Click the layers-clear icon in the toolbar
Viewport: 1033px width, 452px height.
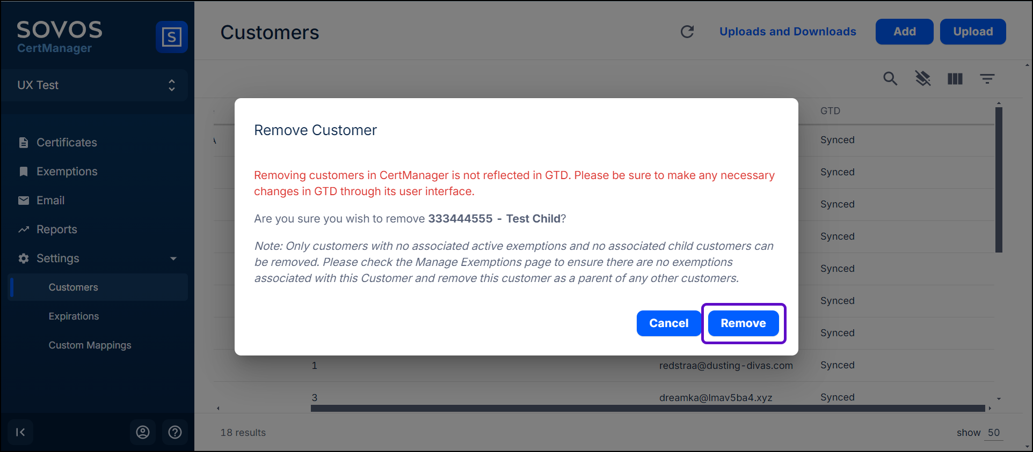tap(923, 79)
